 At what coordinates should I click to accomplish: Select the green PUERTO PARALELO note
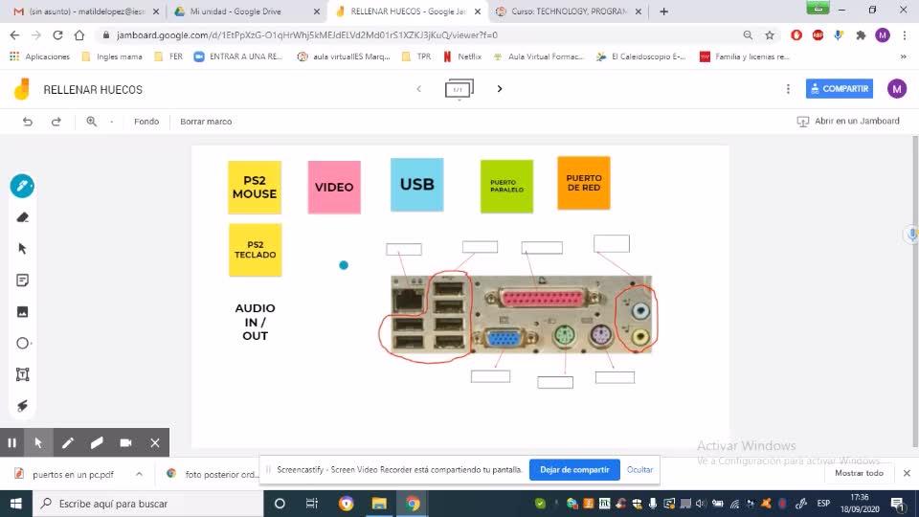tap(507, 187)
